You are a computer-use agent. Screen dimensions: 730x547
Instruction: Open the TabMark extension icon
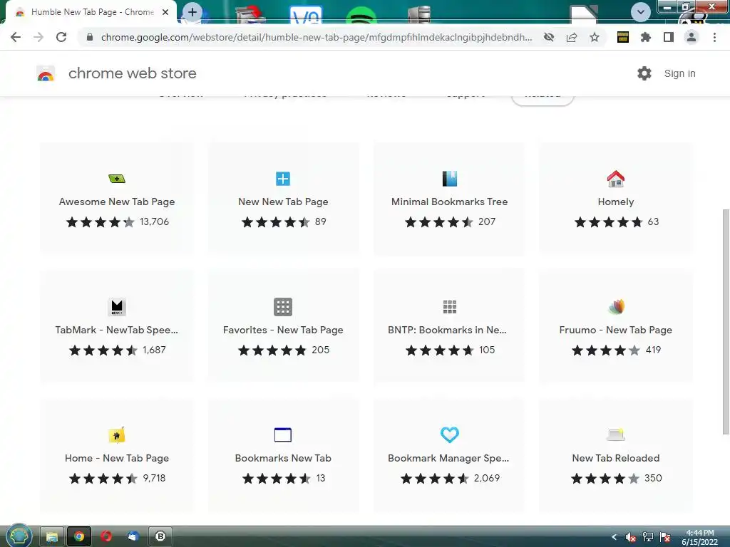click(117, 306)
